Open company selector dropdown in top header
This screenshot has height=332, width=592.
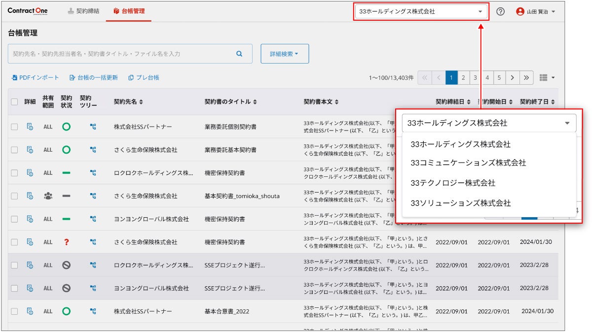[x=421, y=11]
